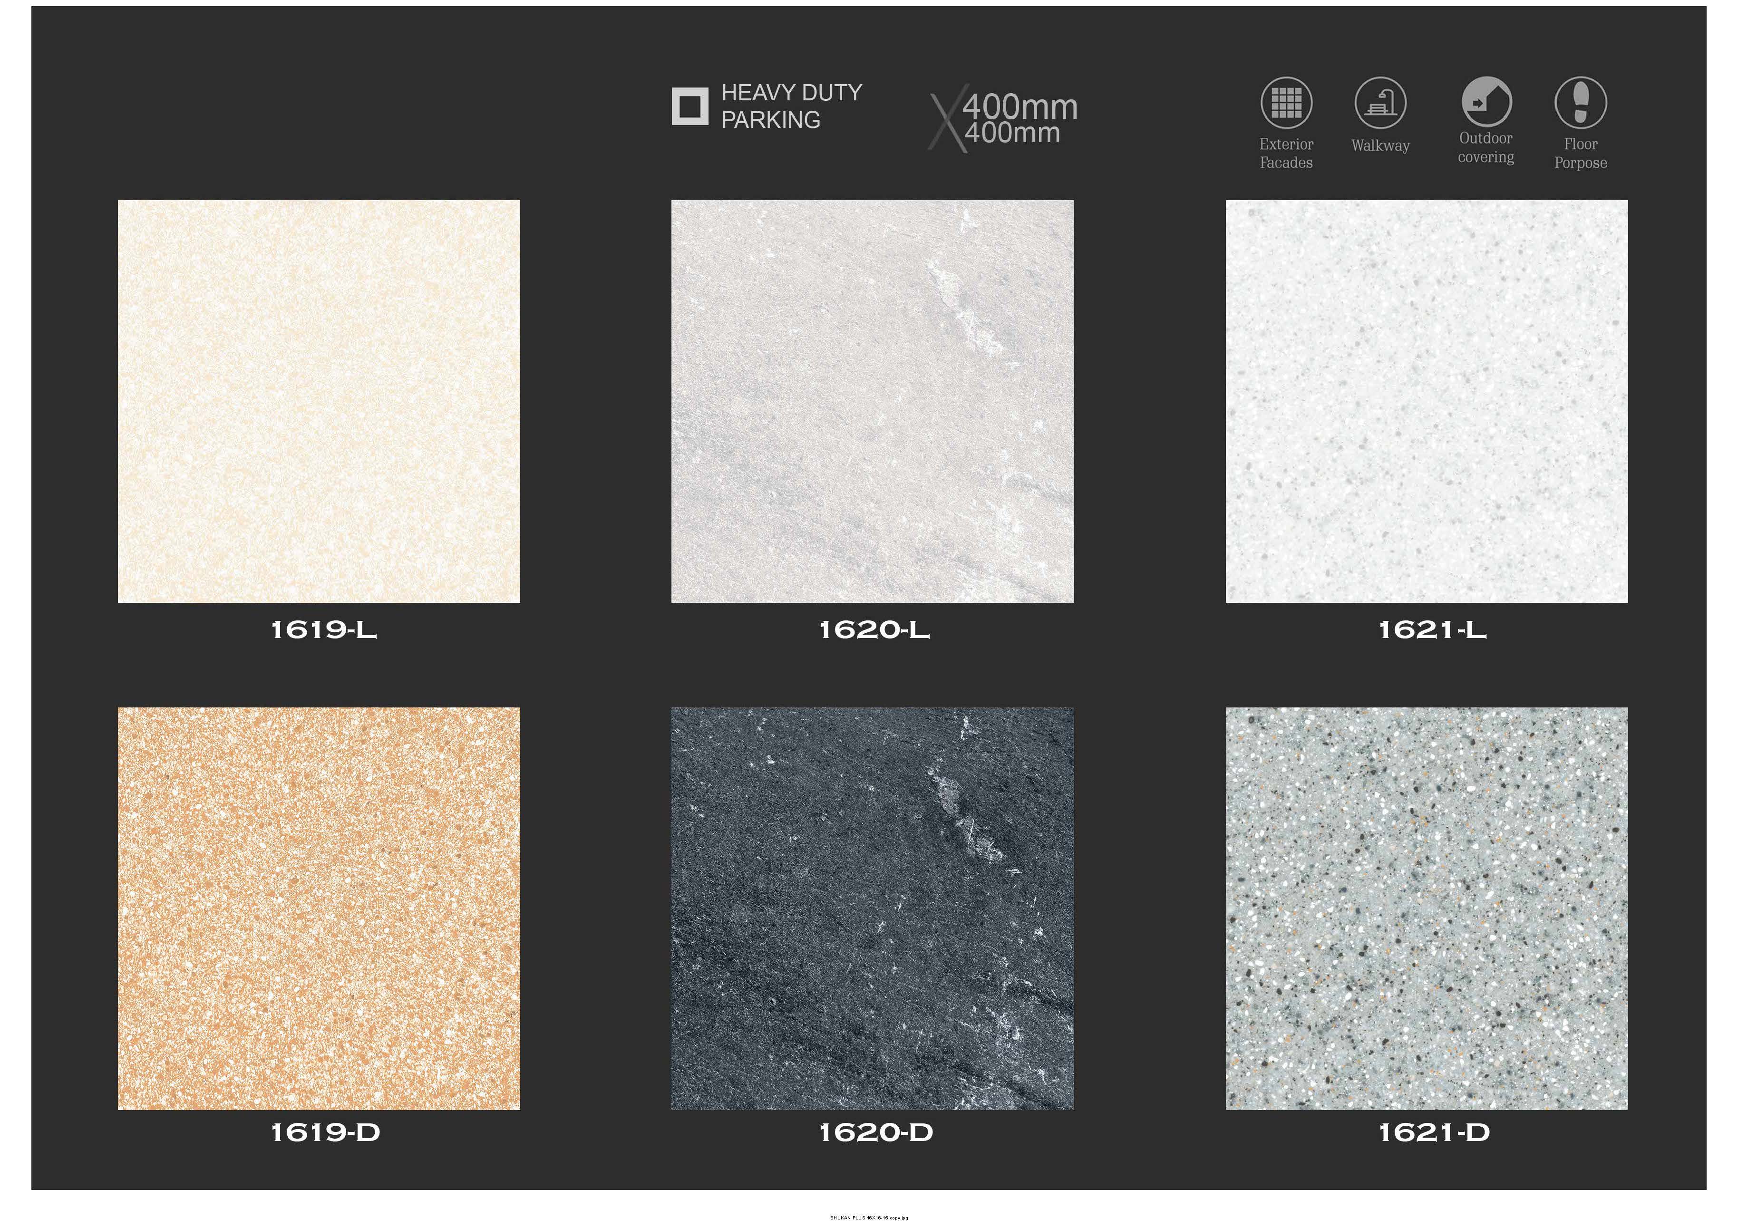This screenshot has height=1228, width=1738.
Task: Click the 1620-D product code label
Action: (876, 1132)
